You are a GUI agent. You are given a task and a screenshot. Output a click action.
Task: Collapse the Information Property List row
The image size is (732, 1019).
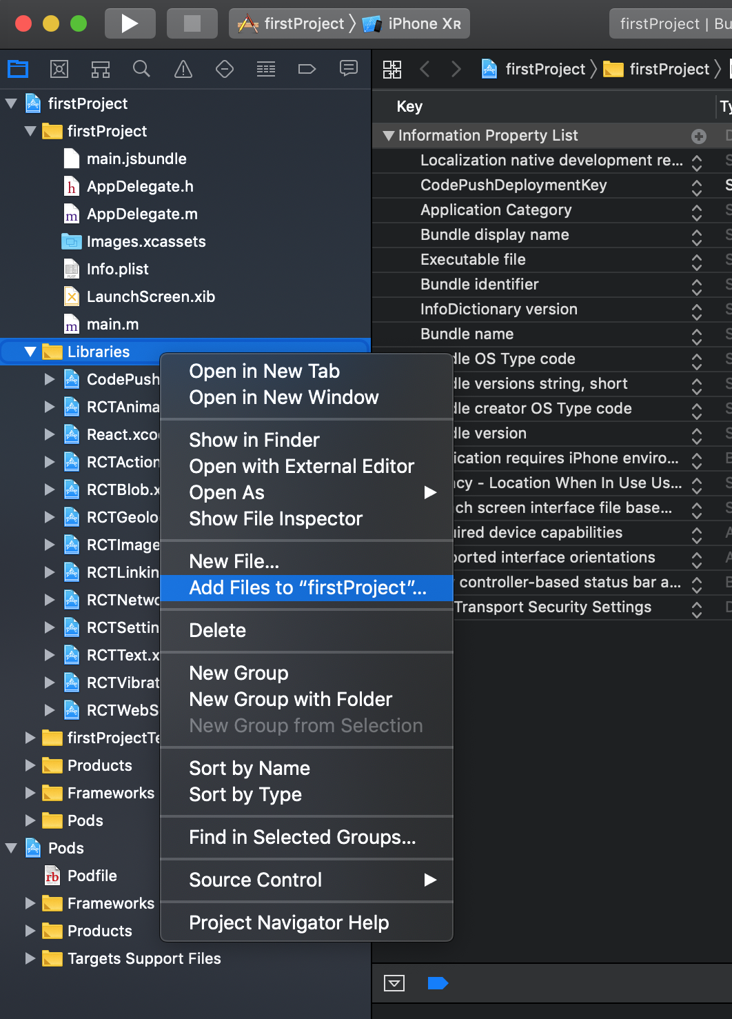pos(389,136)
